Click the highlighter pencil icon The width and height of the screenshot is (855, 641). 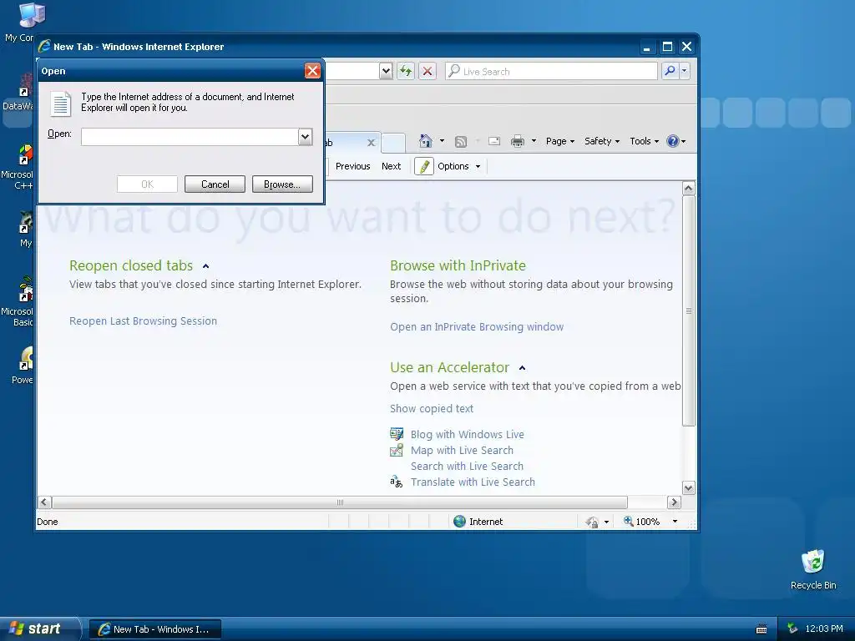pyautogui.click(x=423, y=166)
